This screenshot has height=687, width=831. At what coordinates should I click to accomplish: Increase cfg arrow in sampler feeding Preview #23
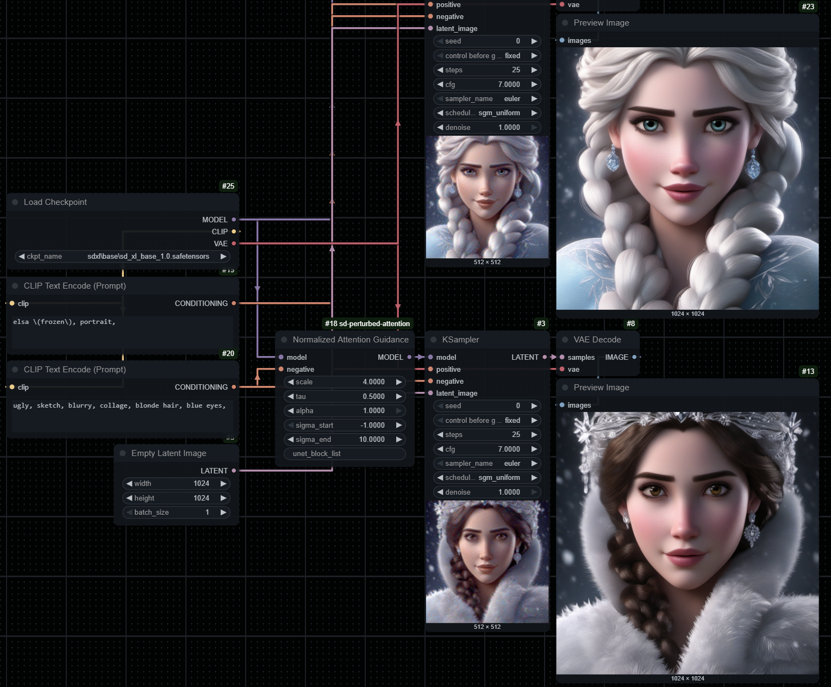click(x=534, y=84)
